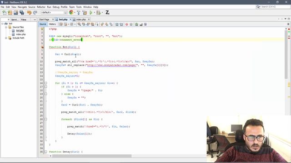Click Shift Line Right icon
Screen dimensions: 291x163
pos(121,24)
